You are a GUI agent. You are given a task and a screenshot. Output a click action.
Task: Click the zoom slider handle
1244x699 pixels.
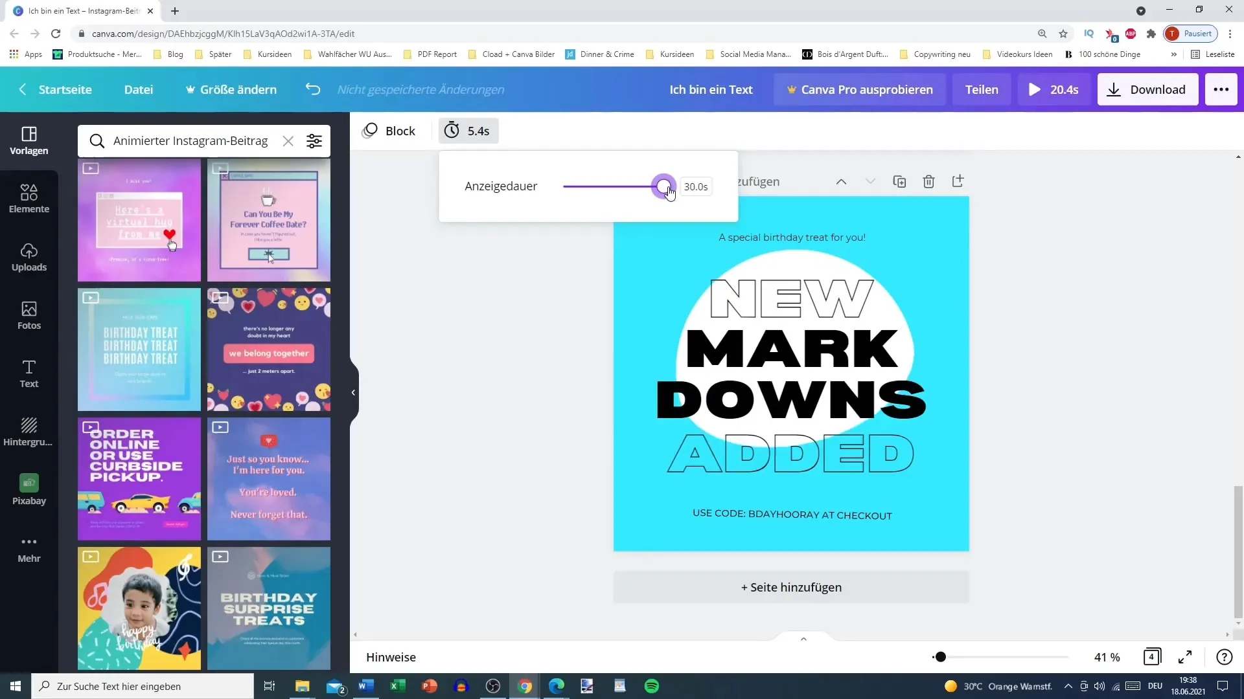pos(940,657)
